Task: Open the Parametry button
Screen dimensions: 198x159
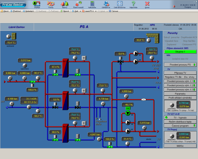Action: click(180, 94)
